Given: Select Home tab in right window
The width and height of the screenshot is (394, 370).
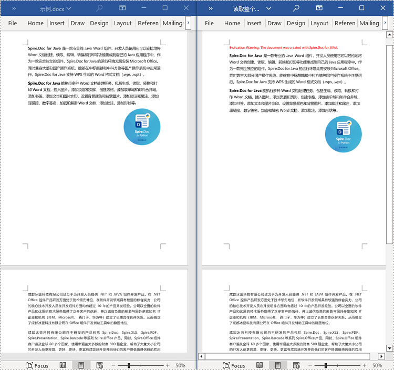Looking at the screenshot, I should click(232, 23).
